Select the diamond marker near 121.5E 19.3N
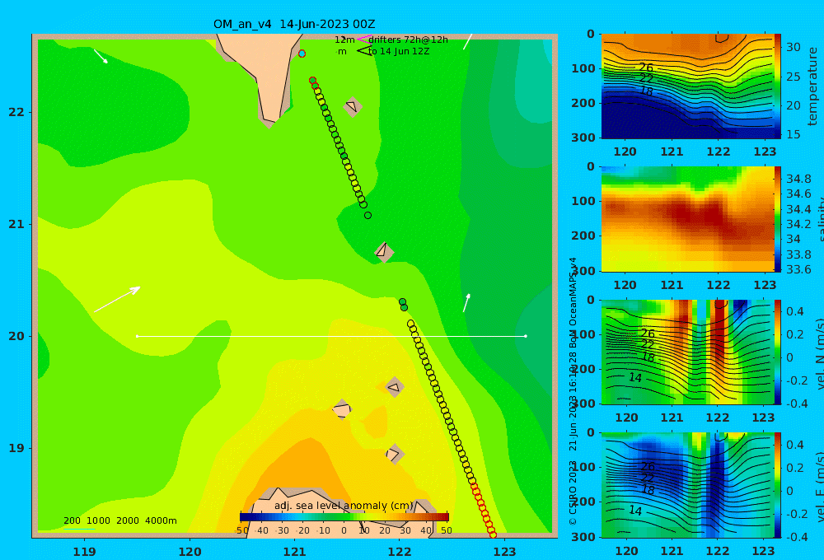 (342, 409)
